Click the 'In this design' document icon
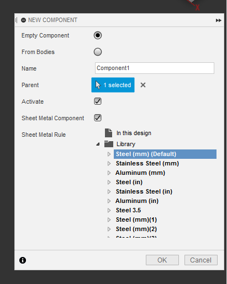 coord(108,133)
